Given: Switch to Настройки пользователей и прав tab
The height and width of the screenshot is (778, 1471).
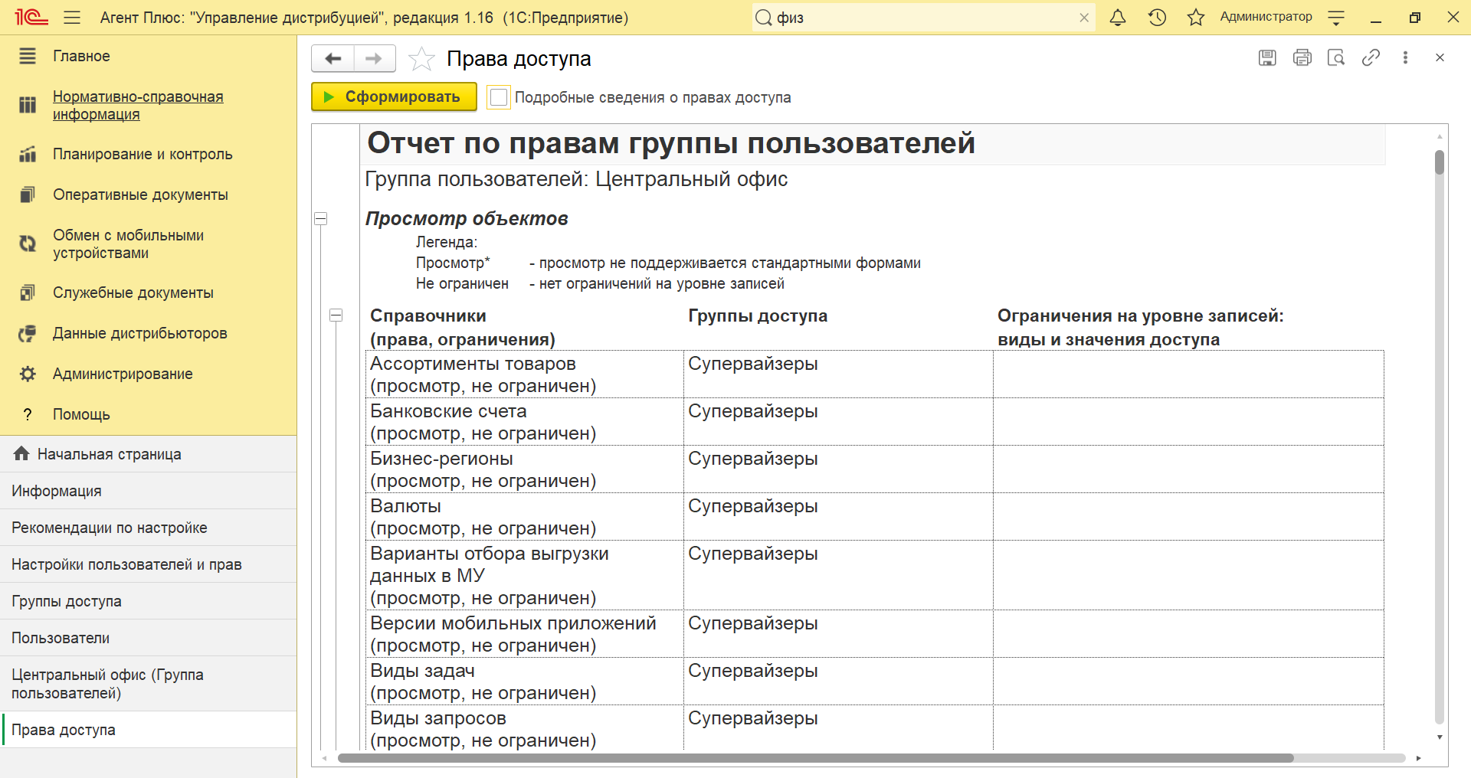Looking at the screenshot, I should pos(149,564).
